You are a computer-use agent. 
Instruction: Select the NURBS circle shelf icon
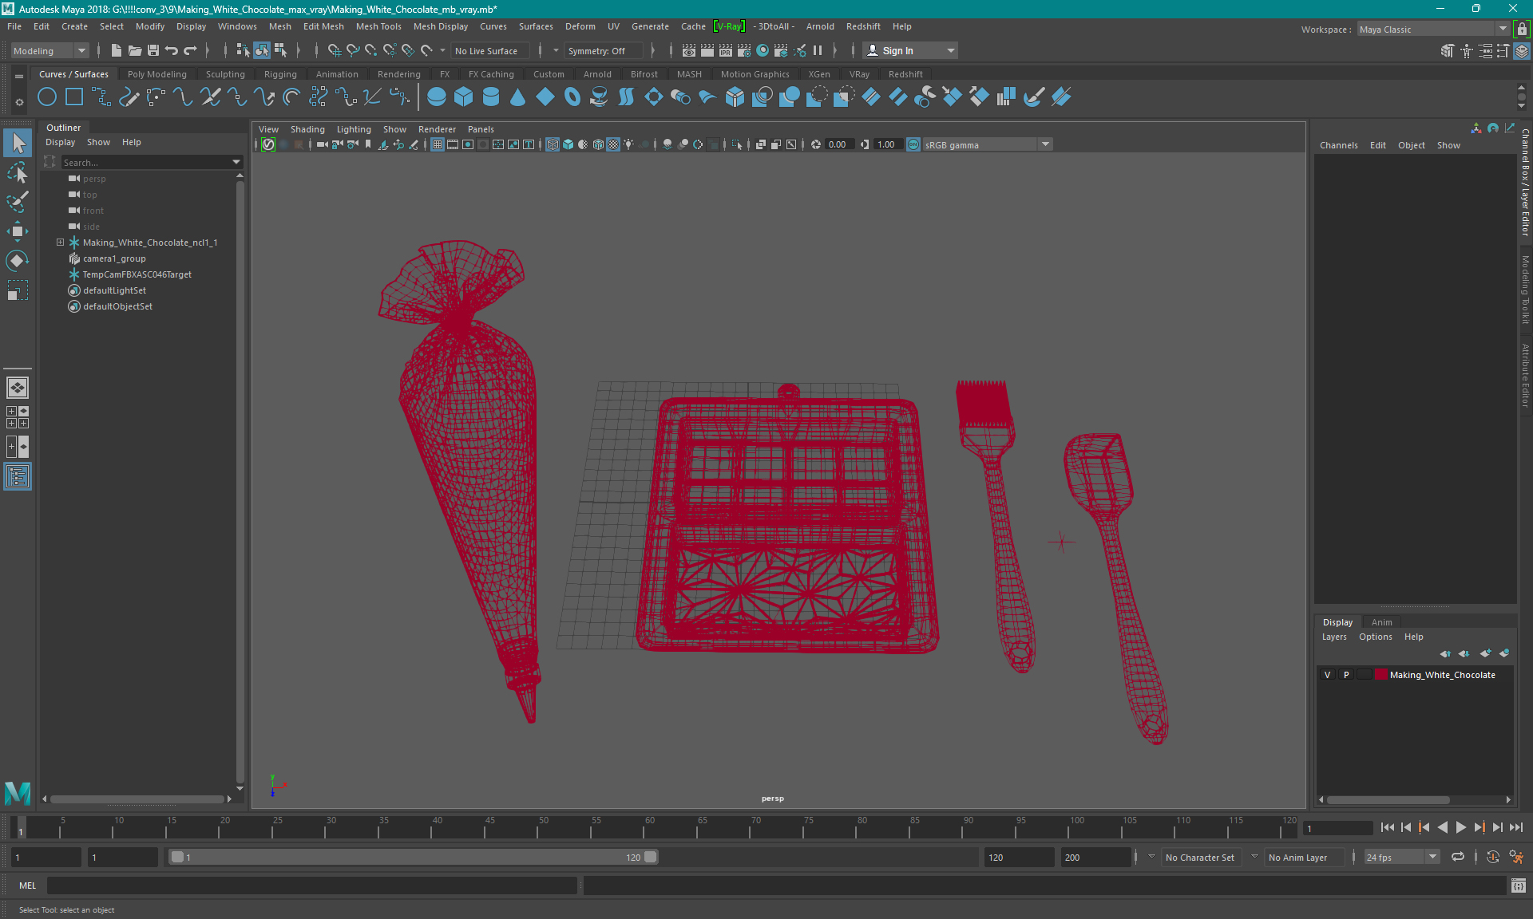[x=47, y=97]
